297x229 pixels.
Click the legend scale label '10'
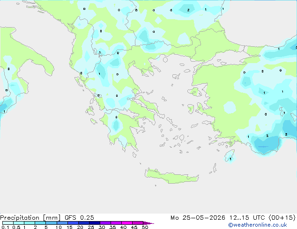coord(59,227)
